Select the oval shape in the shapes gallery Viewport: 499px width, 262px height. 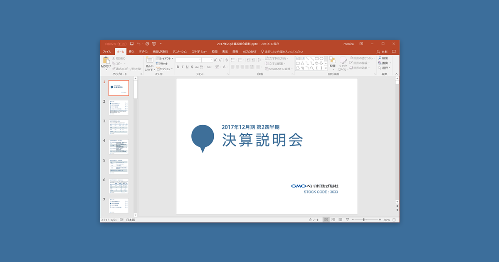pyautogui.click(x=321, y=59)
